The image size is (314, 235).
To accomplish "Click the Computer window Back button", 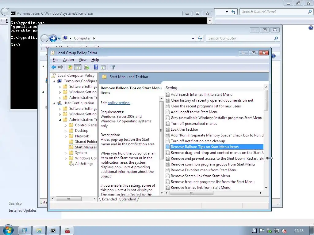I will (44, 38).
